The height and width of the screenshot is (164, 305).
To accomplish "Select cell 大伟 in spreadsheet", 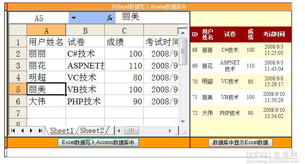I will pyautogui.click(x=46, y=101).
